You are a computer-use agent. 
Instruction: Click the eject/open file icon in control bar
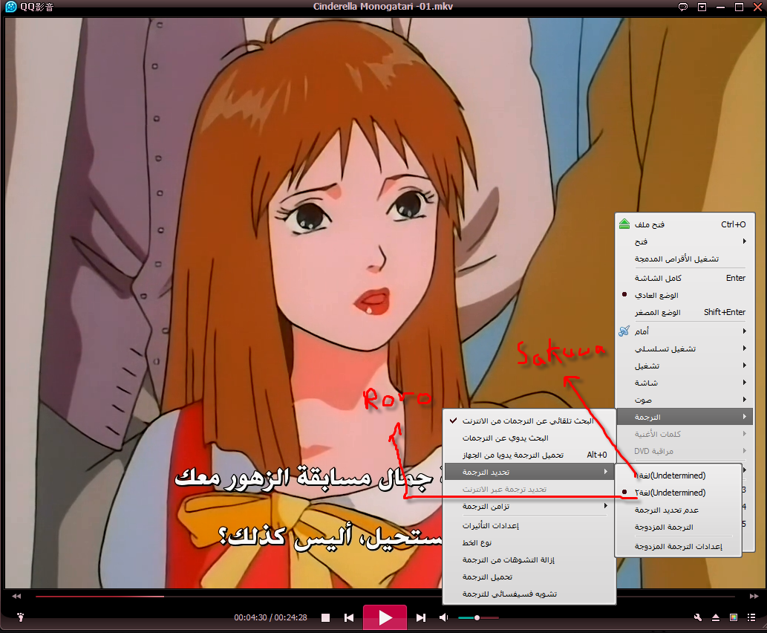pos(716,617)
